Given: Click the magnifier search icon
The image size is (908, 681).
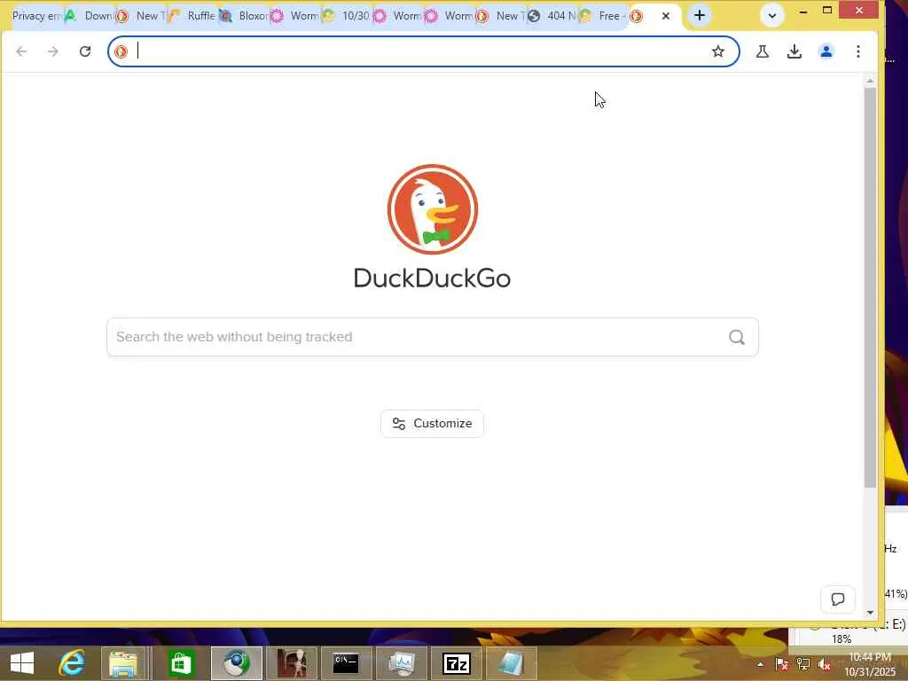Looking at the screenshot, I should 737,337.
